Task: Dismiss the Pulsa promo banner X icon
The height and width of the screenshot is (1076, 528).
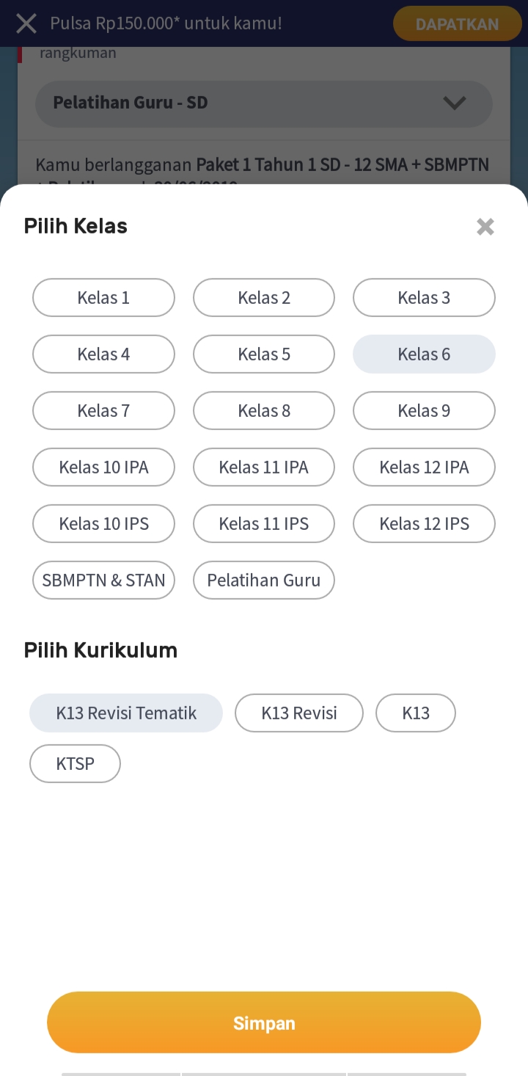Action: pyautogui.click(x=26, y=23)
